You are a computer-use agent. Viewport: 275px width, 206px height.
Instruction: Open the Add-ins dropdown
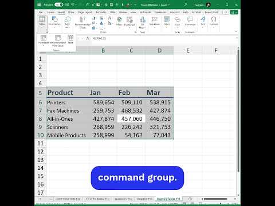coord(68,22)
